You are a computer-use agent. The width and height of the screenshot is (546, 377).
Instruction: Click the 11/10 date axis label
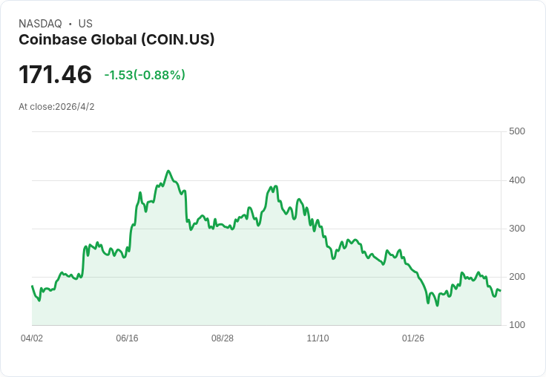(x=318, y=338)
